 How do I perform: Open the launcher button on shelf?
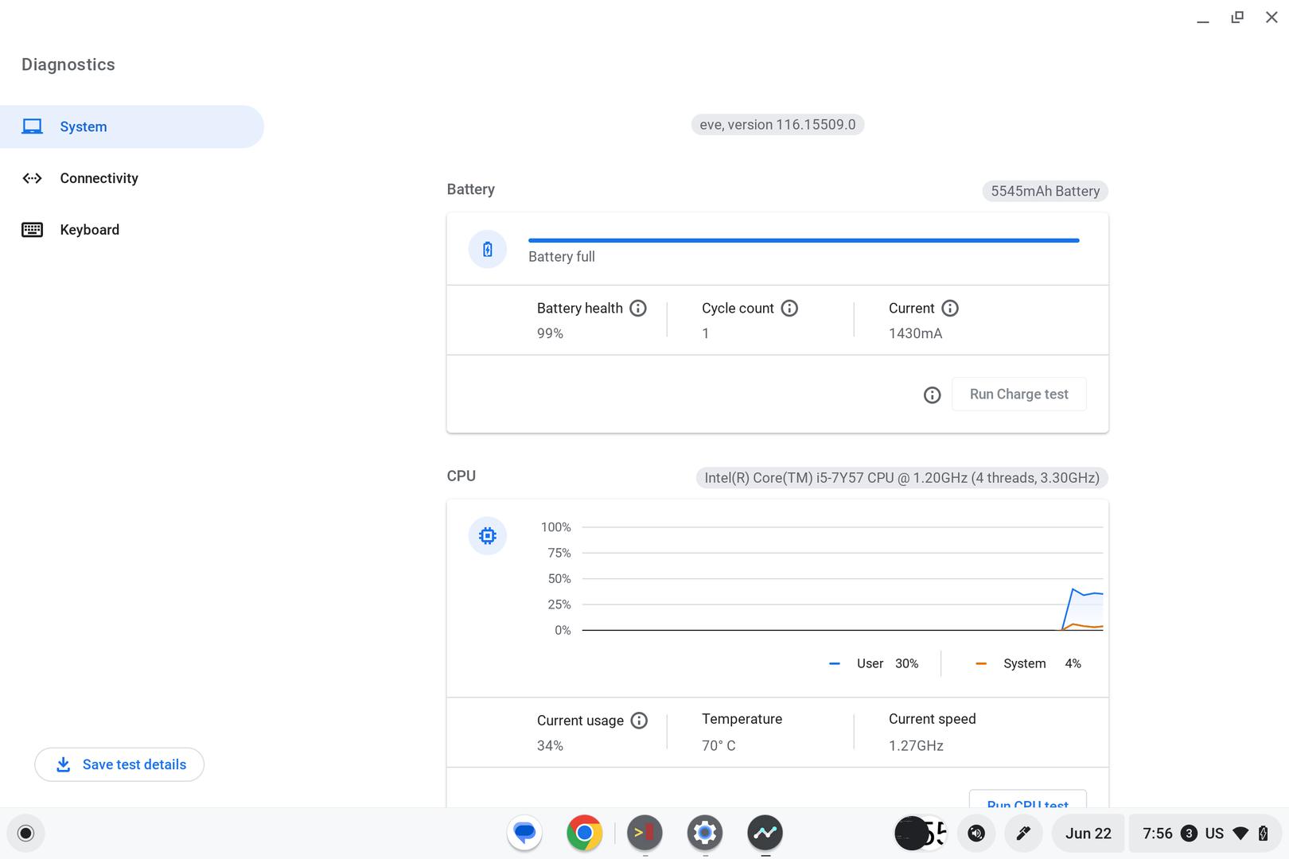pos(25,834)
